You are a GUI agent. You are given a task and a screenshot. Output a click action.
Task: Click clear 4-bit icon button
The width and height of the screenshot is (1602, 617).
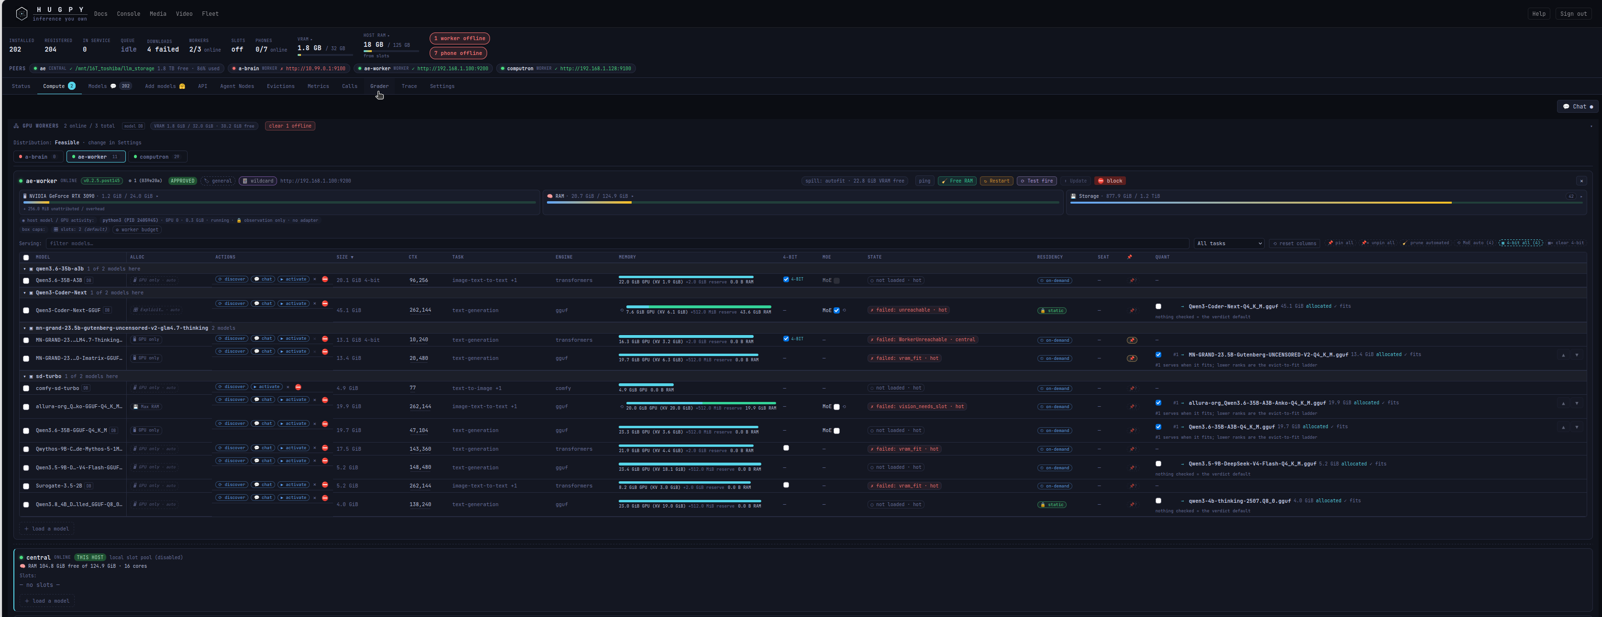point(1565,243)
